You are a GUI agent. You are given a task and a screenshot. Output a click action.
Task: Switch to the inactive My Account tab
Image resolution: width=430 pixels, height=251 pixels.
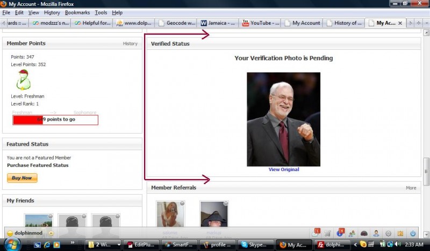point(302,23)
